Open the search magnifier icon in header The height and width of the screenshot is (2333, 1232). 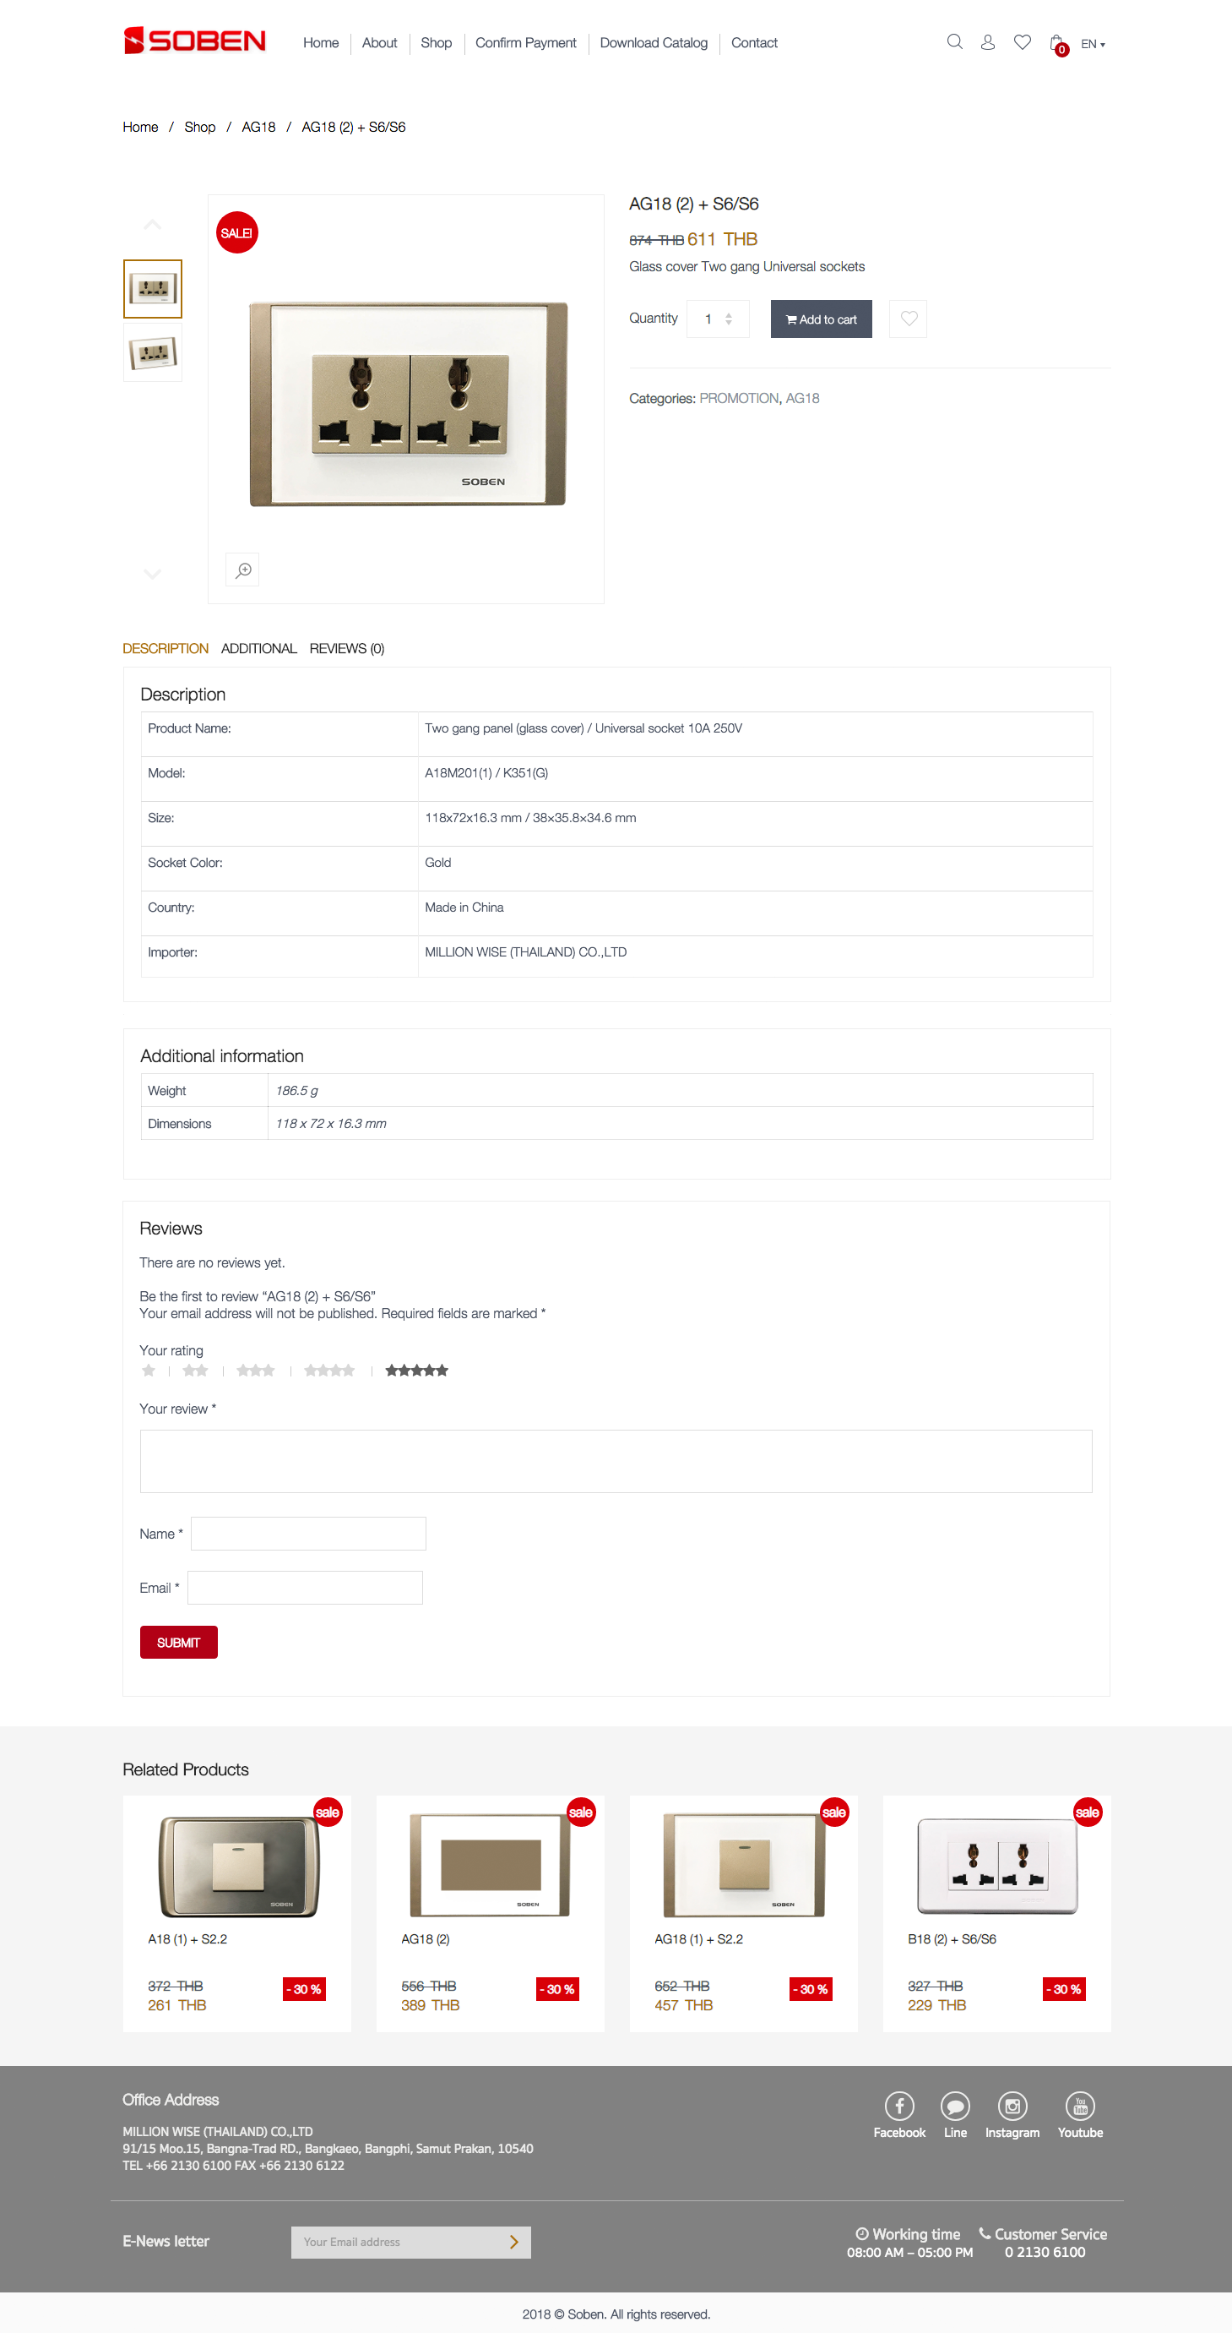pyautogui.click(x=954, y=41)
